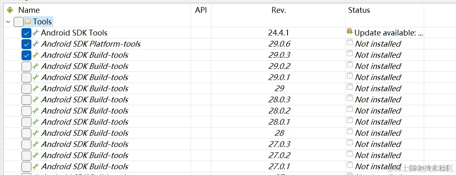456x175 pixels.
Task: Select Android SDK Platform-tools row name
Action: (91, 44)
